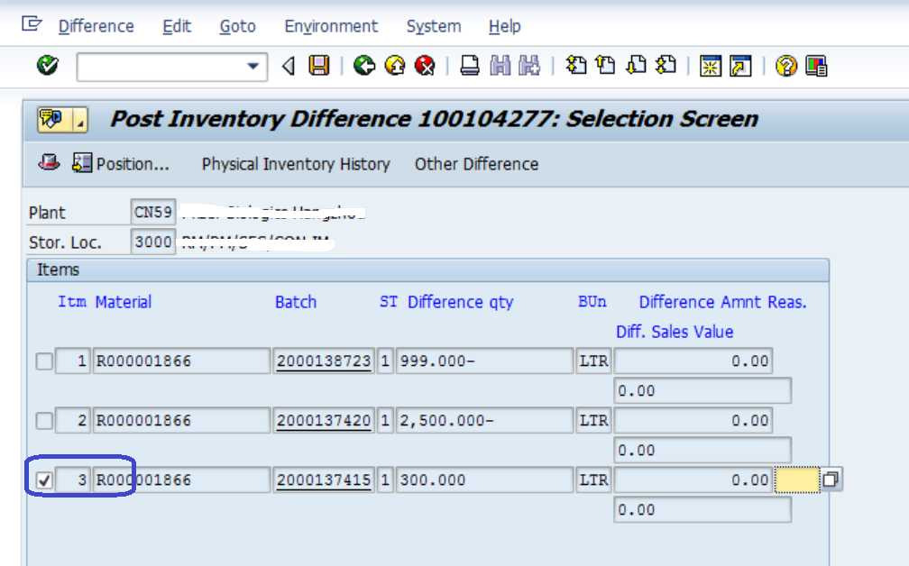Screen dimensions: 909x566
Task: Go to the First Page icon
Action: [x=575, y=65]
